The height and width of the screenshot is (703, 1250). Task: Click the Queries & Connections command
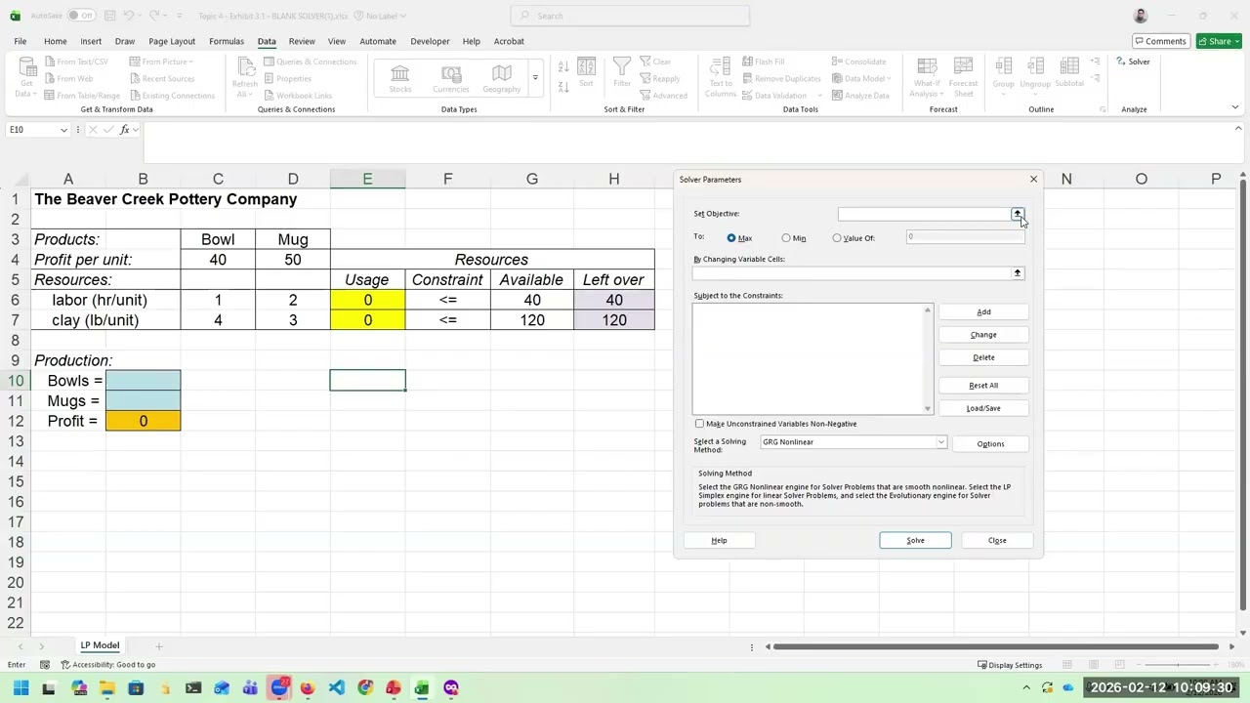pos(310,62)
